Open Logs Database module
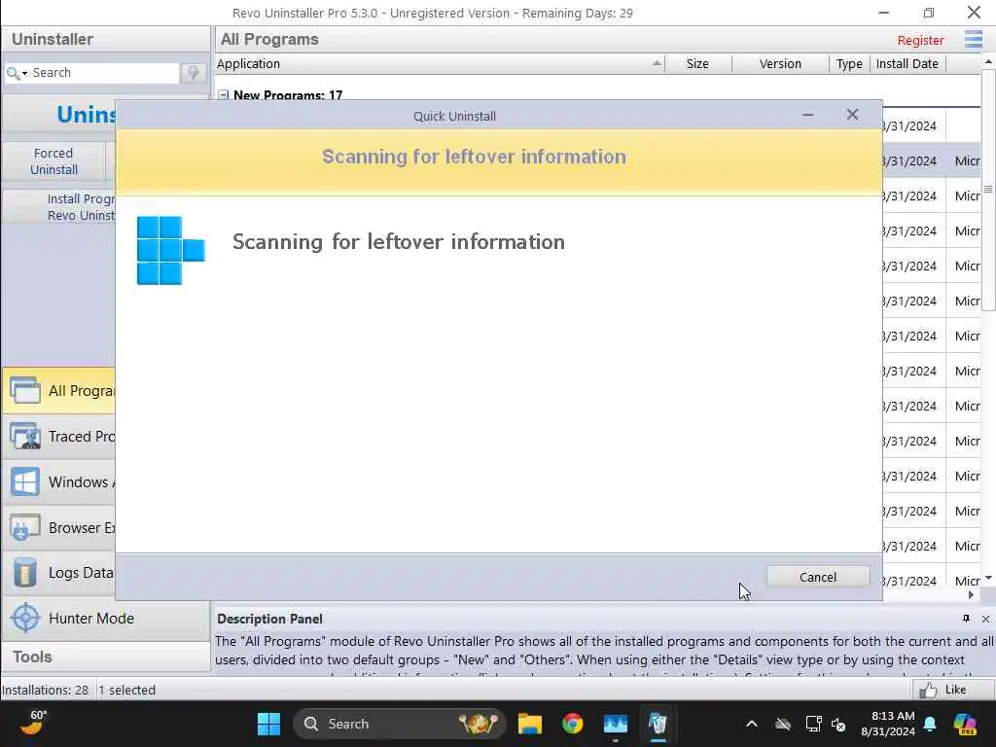This screenshot has height=747, width=996. [59, 573]
